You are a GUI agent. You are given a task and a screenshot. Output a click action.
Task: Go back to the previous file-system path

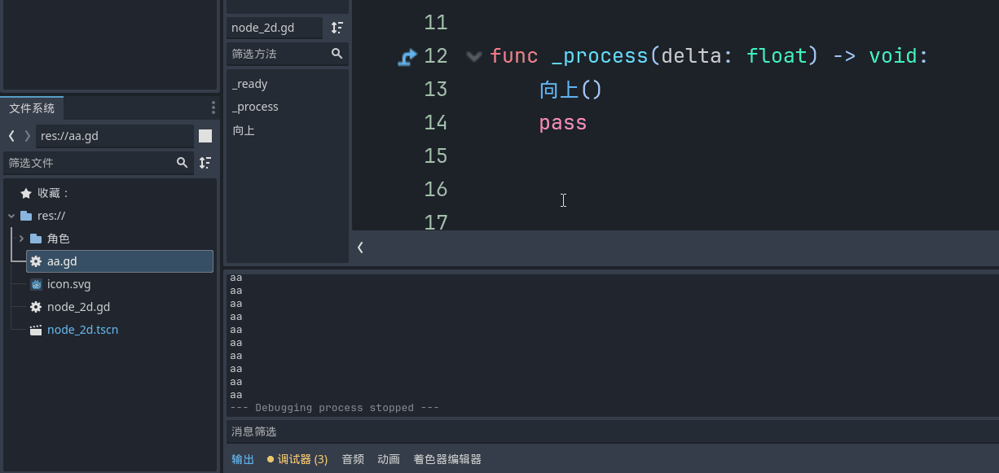coord(11,136)
